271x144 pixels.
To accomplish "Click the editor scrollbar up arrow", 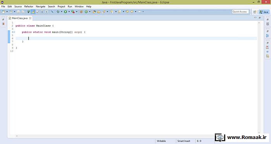I will pos(259,23).
